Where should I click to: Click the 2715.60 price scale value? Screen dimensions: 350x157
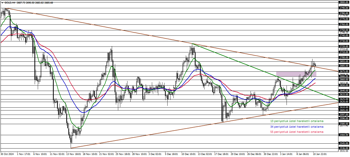[x=344, y=49]
